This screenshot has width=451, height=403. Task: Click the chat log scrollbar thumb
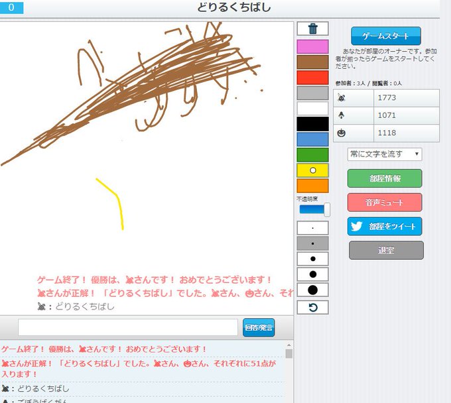289,353
